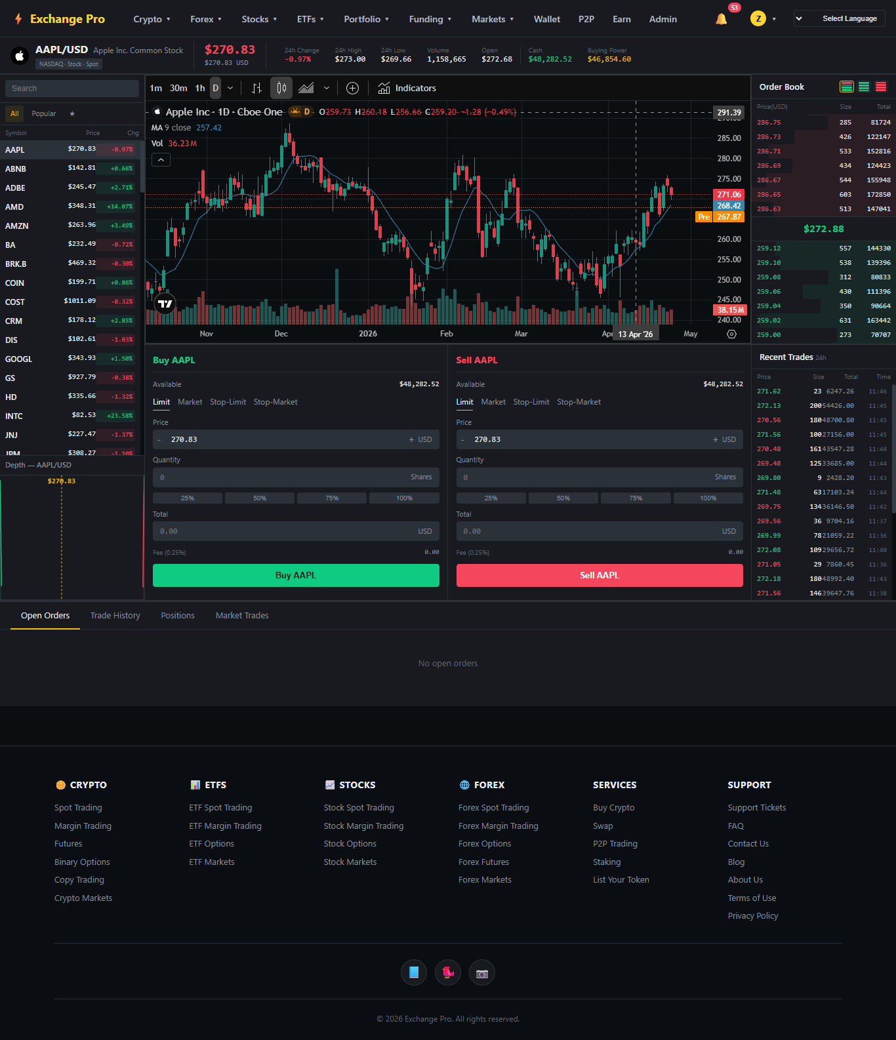Click the small Apple icon in chart legend
896x1040 pixels.
tap(157, 111)
